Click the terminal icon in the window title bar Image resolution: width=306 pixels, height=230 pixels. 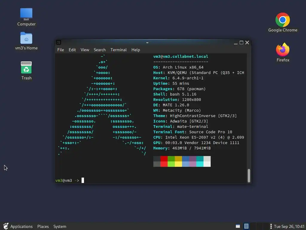[59, 43]
